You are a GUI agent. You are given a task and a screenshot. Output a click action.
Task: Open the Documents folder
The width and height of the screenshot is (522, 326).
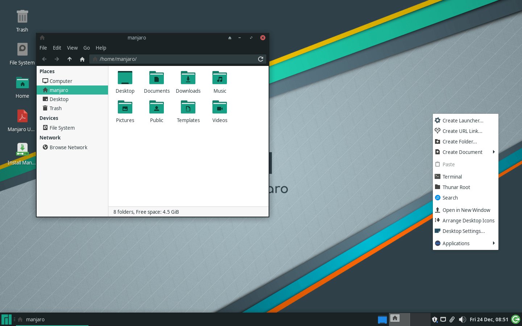pyautogui.click(x=157, y=82)
